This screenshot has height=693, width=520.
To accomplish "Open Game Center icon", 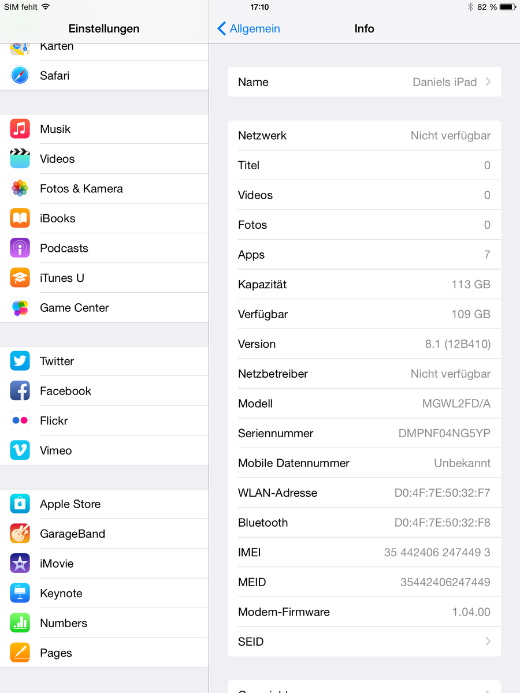I will coord(20,308).
